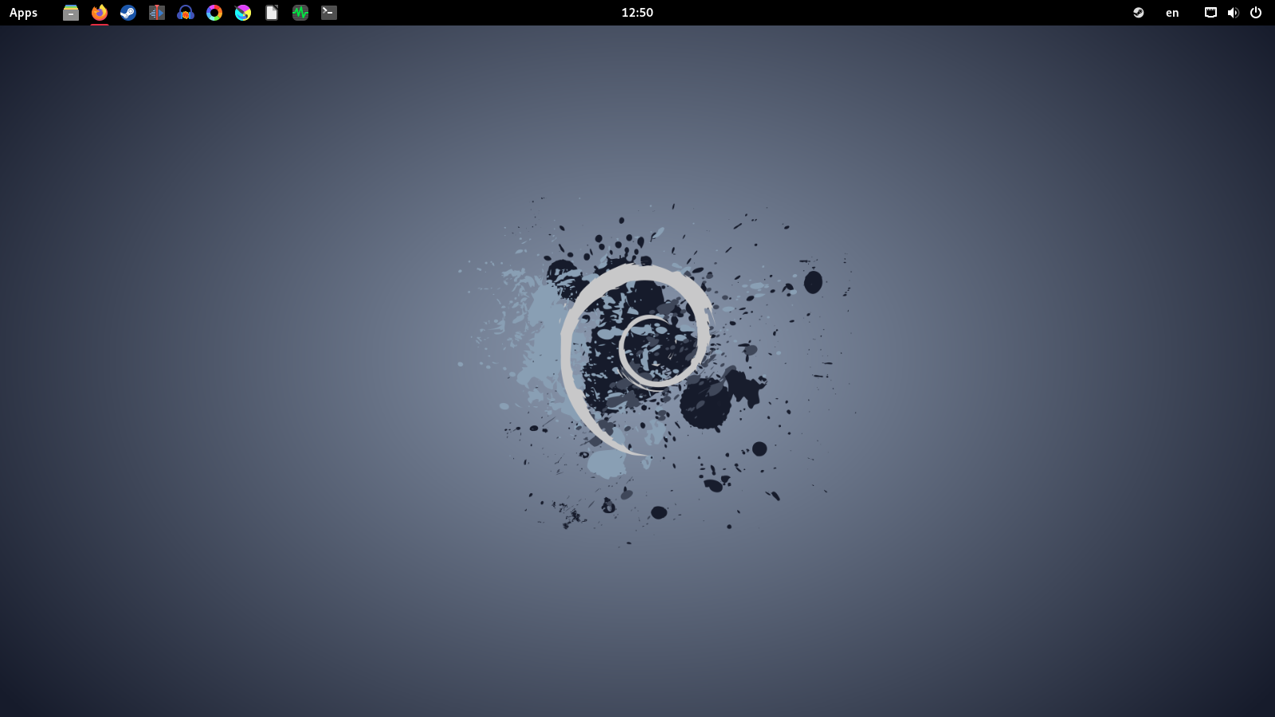The height and width of the screenshot is (717, 1275).
Task: Open the wired network status icon
Action: [x=1210, y=13]
